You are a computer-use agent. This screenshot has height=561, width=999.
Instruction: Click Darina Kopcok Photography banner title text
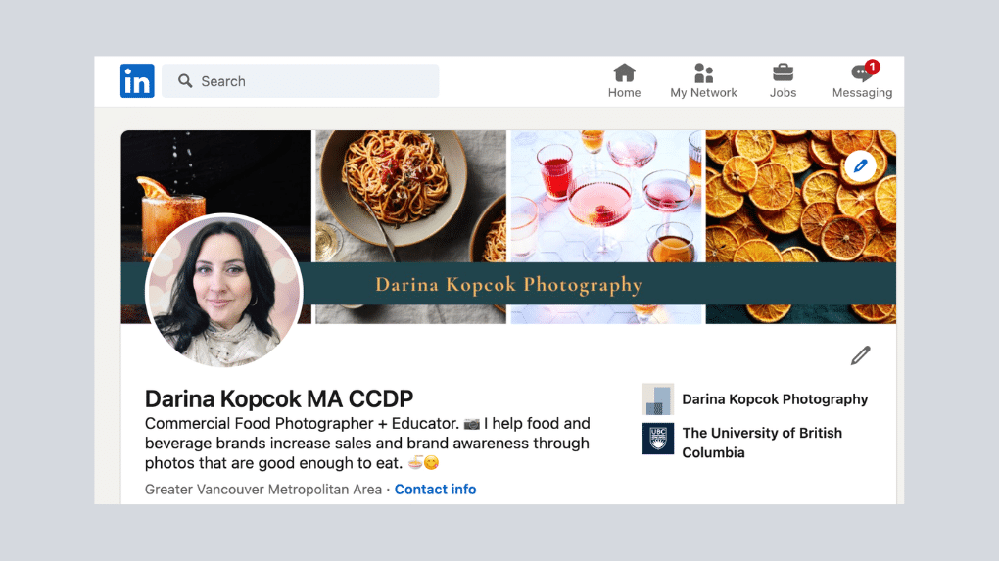click(x=508, y=285)
